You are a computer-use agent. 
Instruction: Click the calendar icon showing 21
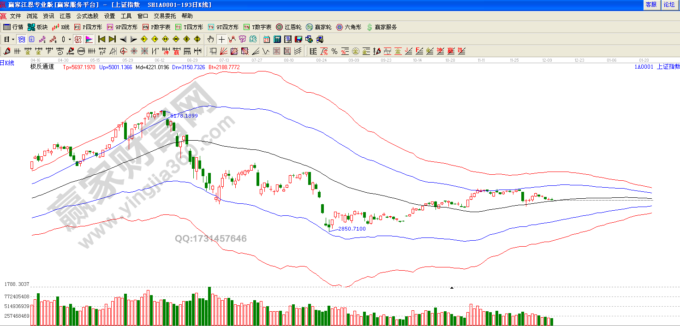click(267, 39)
